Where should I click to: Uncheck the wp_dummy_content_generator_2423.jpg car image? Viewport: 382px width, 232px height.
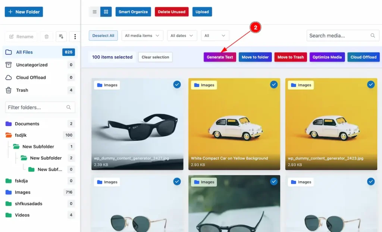tap(371, 85)
